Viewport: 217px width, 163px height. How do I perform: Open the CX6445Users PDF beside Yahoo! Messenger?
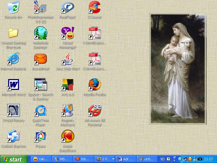click(x=95, y=33)
